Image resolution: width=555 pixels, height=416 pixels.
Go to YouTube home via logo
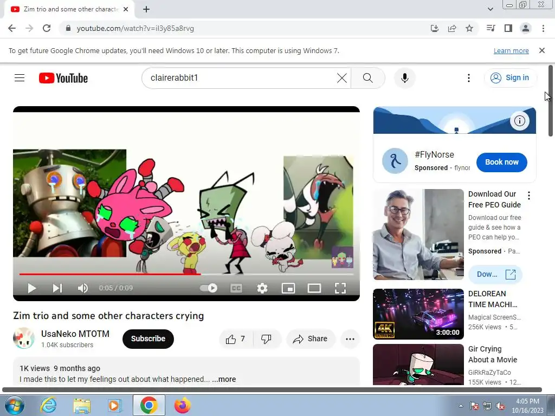[x=63, y=78]
